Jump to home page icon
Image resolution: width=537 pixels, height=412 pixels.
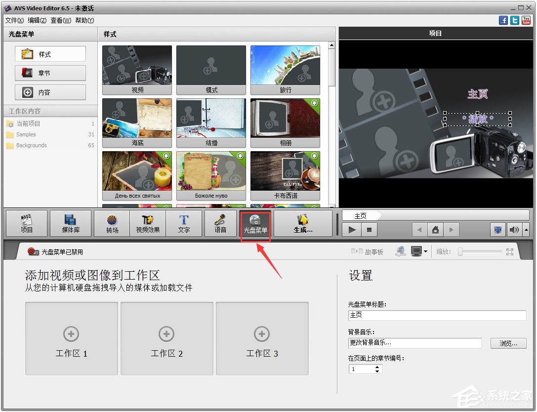click(435, 230)
